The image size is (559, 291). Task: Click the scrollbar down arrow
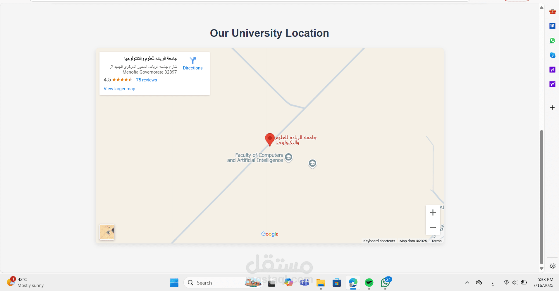click(541, 269)
